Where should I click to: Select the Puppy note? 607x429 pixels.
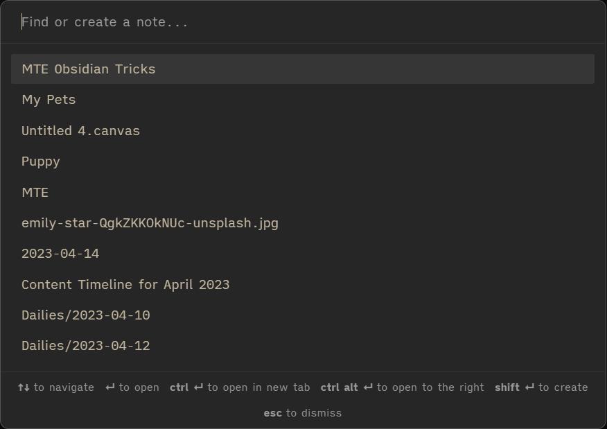tap(40, 161)
